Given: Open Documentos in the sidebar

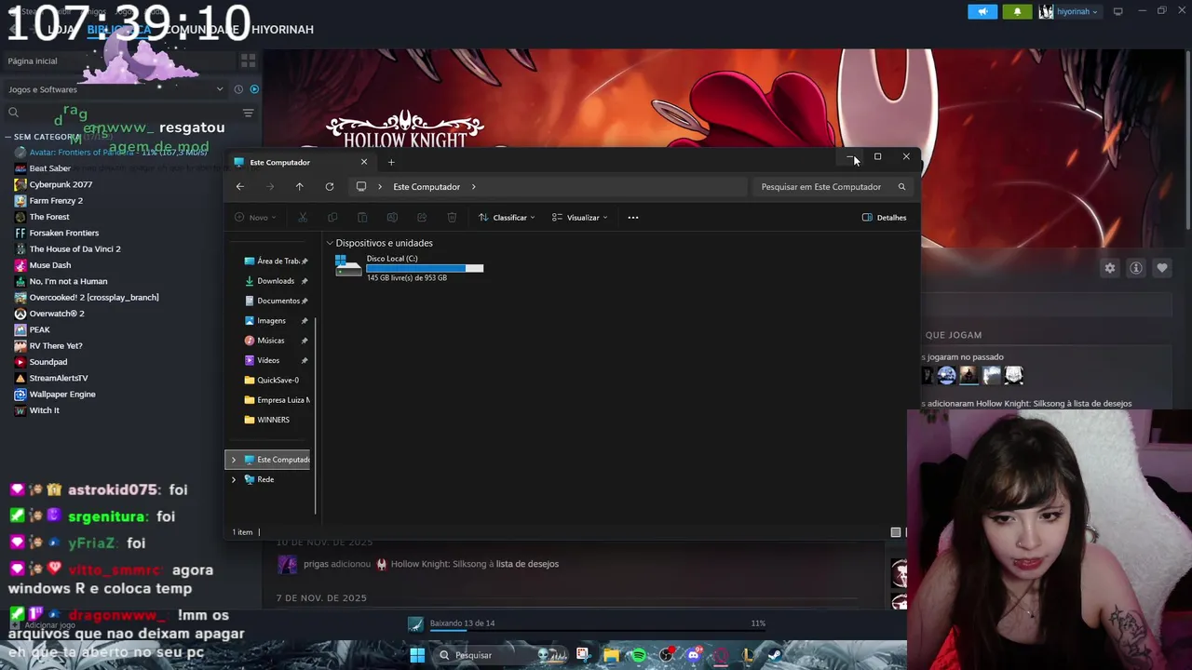Looking at the screenshot, I should pos(276,301).
